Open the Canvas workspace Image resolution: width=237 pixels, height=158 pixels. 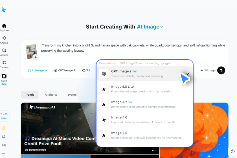tap(4, 65)
